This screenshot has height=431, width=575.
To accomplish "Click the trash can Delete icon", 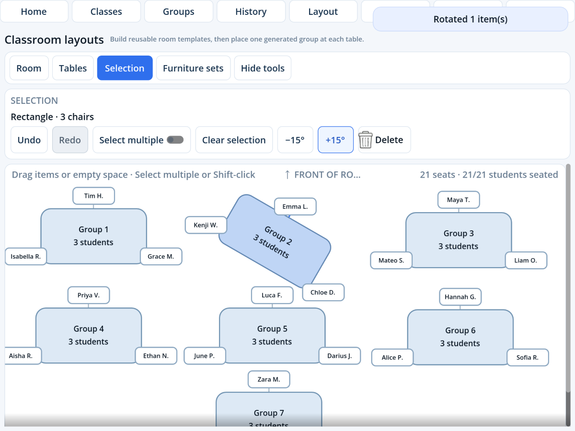I will pos(366,140).
